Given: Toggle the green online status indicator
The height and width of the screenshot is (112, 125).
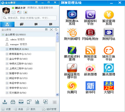Looking at the screenshot, I should point(13,8).
